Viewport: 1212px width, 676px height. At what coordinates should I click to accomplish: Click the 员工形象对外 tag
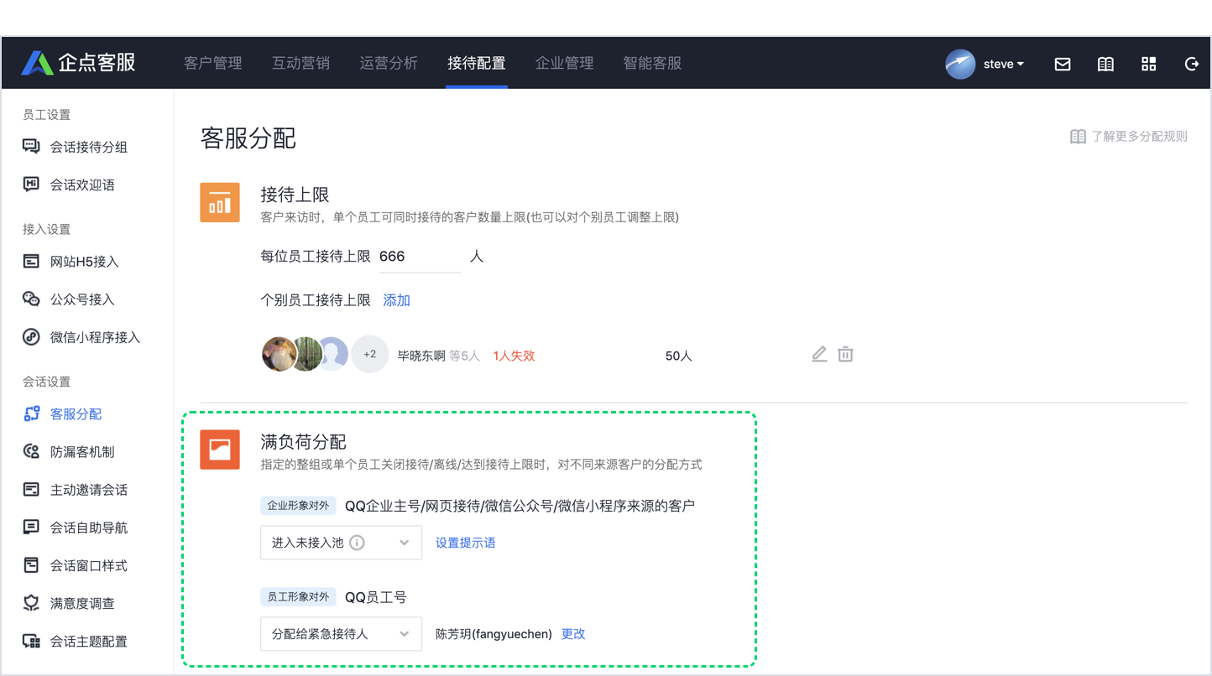coord(298,597)
